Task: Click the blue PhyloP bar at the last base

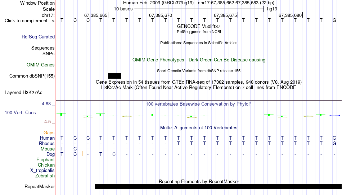Action: [x=335, y=115]
